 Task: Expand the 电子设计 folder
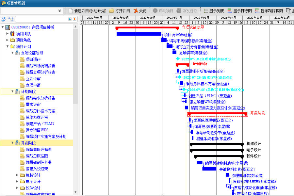coord(17,182)
